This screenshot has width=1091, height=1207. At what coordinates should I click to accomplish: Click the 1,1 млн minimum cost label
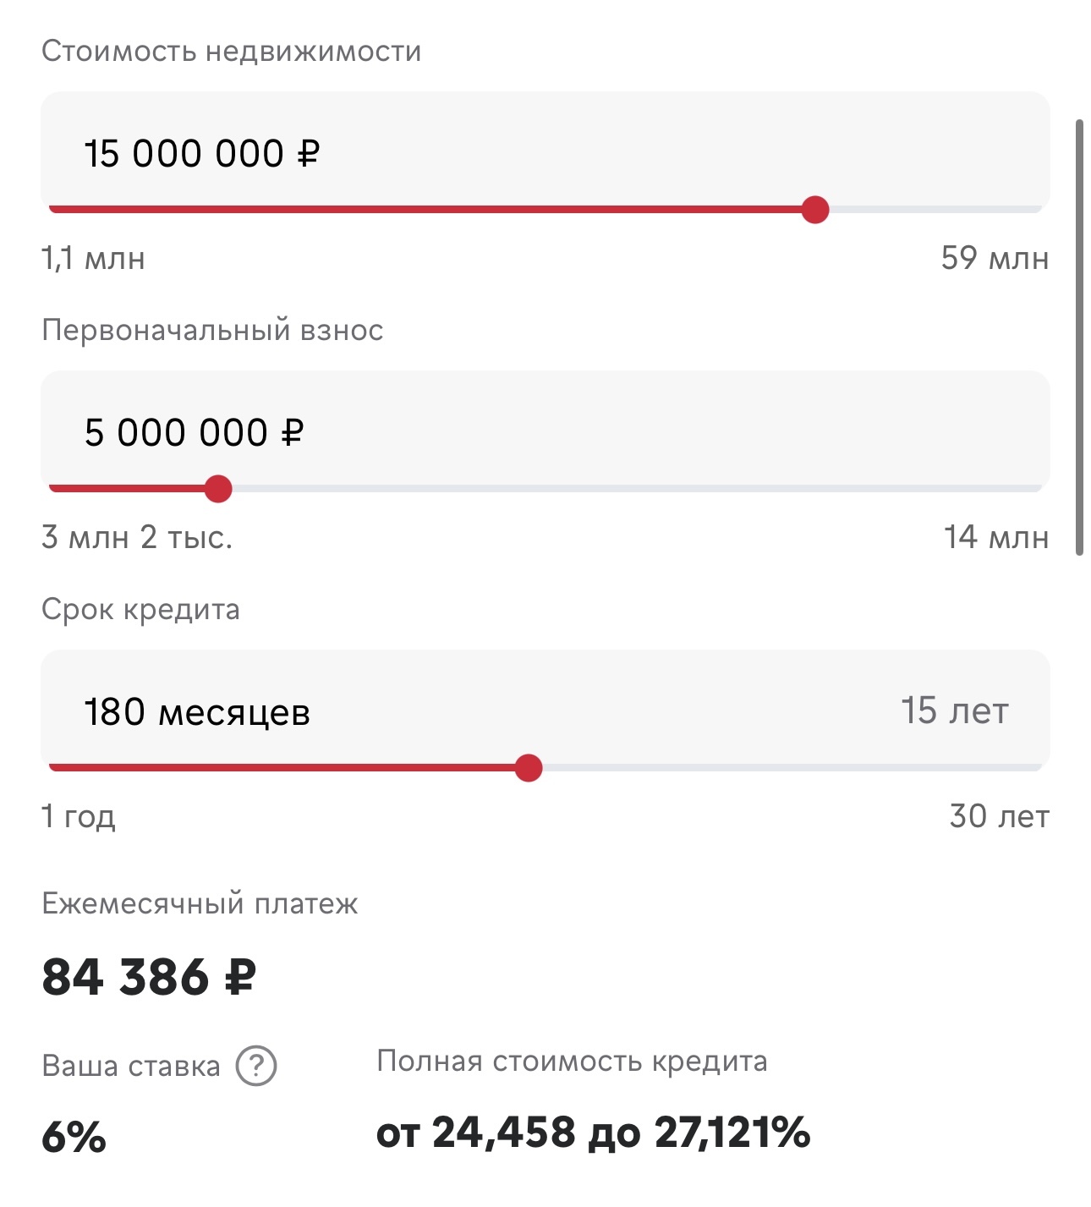93,258
